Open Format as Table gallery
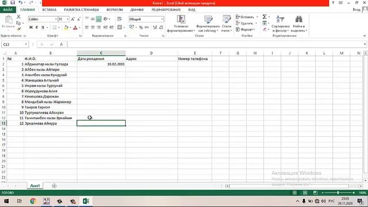368x207 pixels. click(208, 24)
